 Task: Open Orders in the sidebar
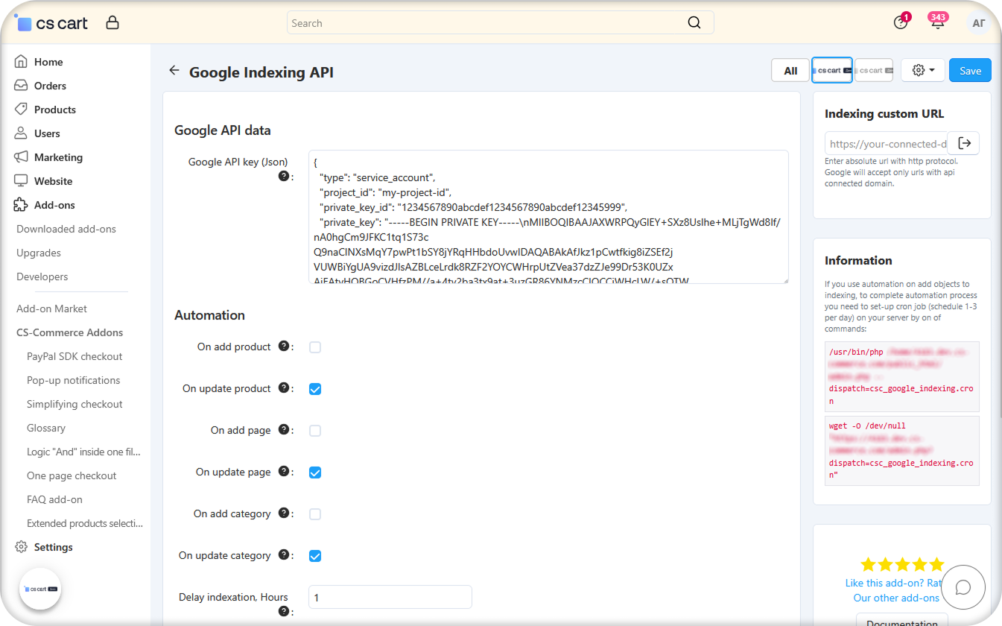[50, 86]
